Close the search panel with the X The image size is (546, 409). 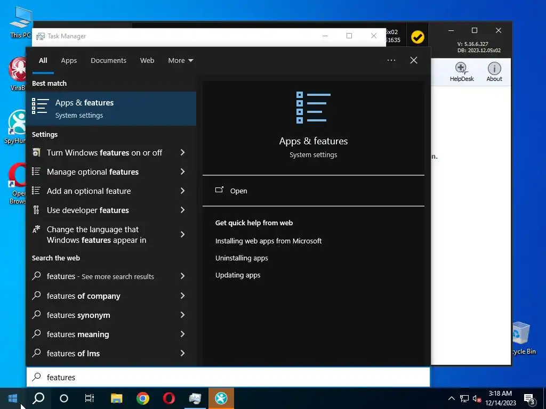414,60
